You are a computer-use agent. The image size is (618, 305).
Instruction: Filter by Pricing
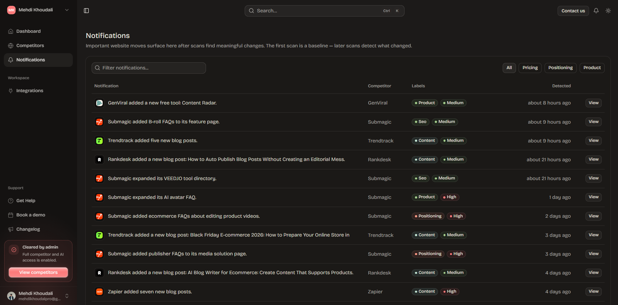(530, 68)
